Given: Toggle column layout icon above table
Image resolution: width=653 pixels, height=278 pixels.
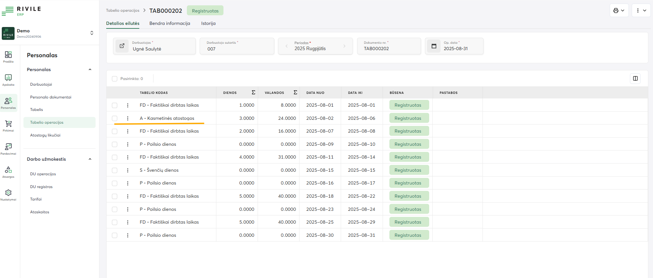Looking at the screenshot, I should (635, 79).
